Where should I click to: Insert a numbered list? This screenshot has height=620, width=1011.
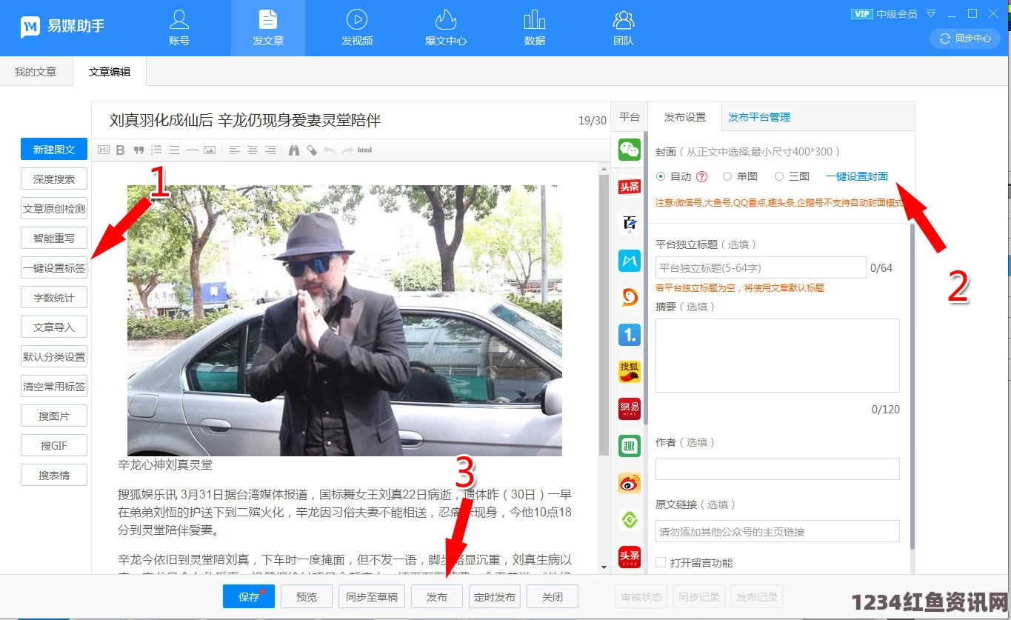[x=156, y=150]
